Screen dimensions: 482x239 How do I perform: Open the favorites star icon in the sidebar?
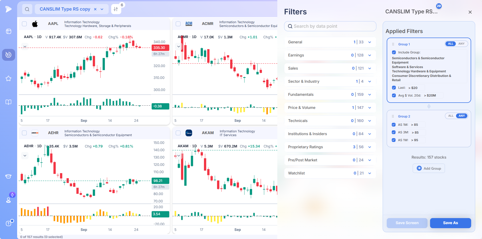[x=9, y=78]
